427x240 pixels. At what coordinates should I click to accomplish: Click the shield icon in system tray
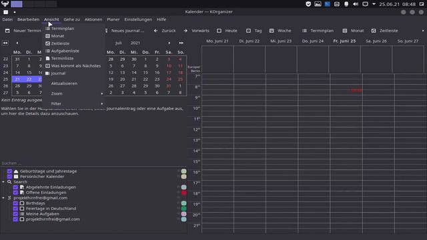(x=308, y=4)
